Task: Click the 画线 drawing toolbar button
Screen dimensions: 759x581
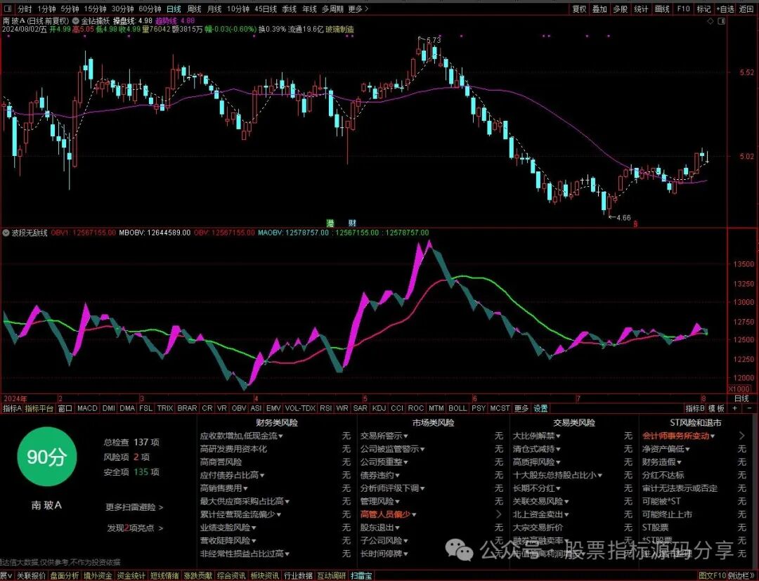Action: pyautogui.click(x=662, y=8)
